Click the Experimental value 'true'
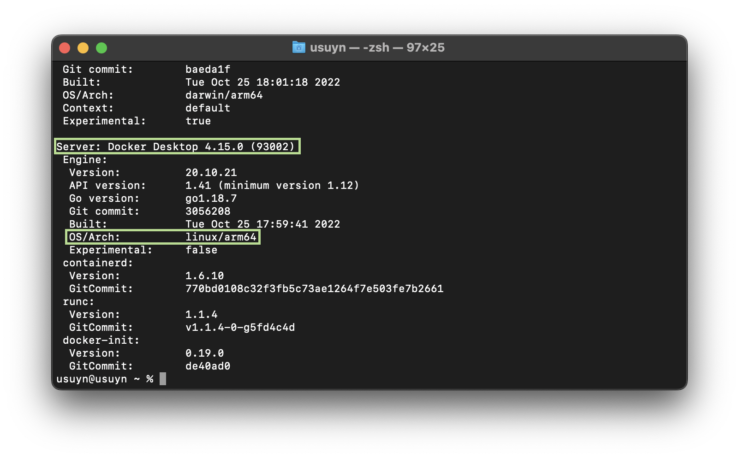739x458 pixels. (198, 121)
